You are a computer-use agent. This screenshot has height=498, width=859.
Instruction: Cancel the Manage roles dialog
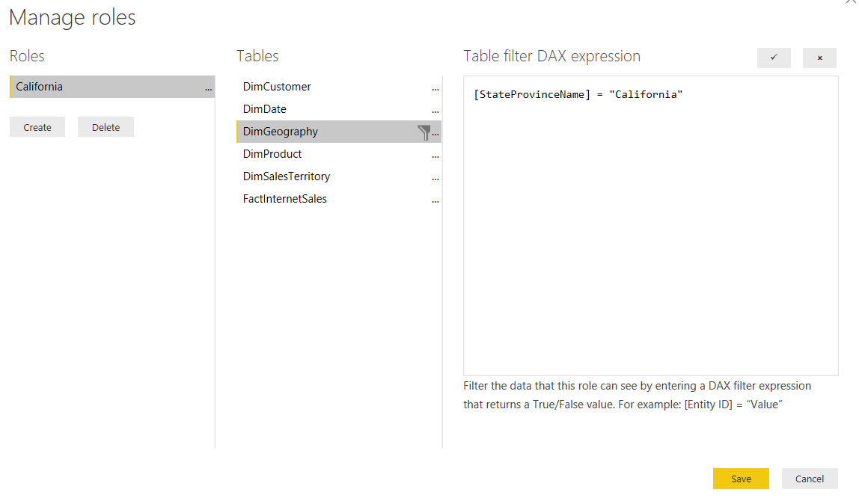[810, 479]
